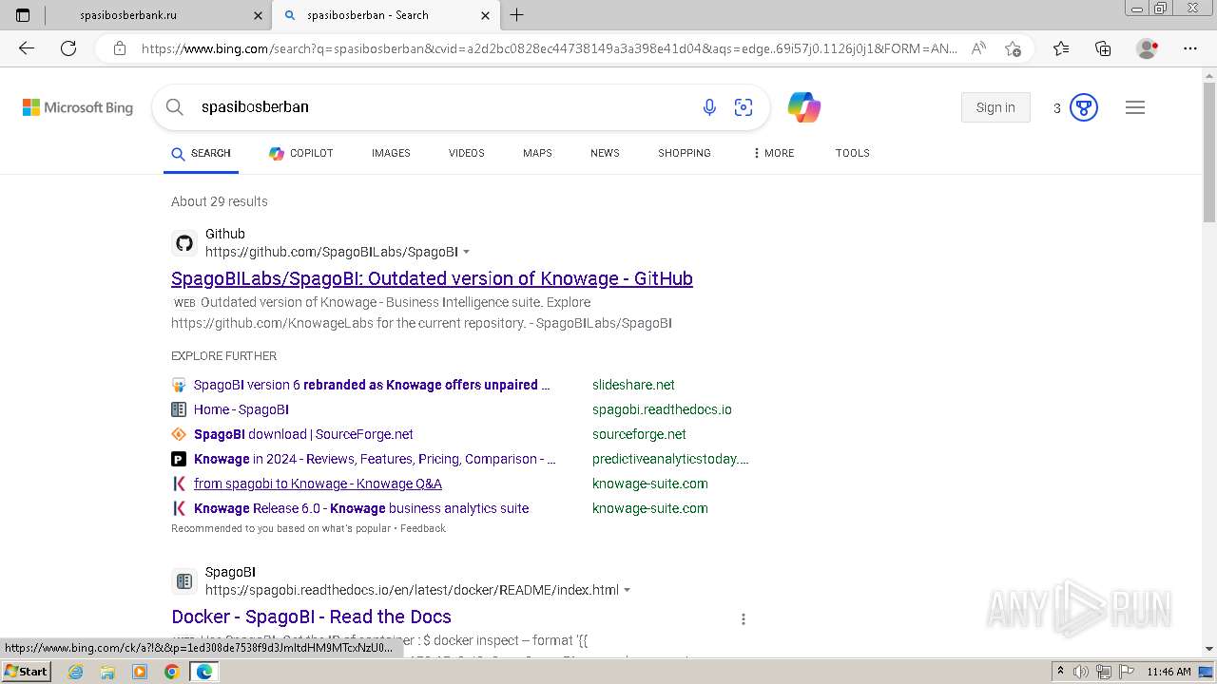The height and width of the screenshot is (684, 1217).
Task: Open the Collections icon
Action: click(1103, 48)
